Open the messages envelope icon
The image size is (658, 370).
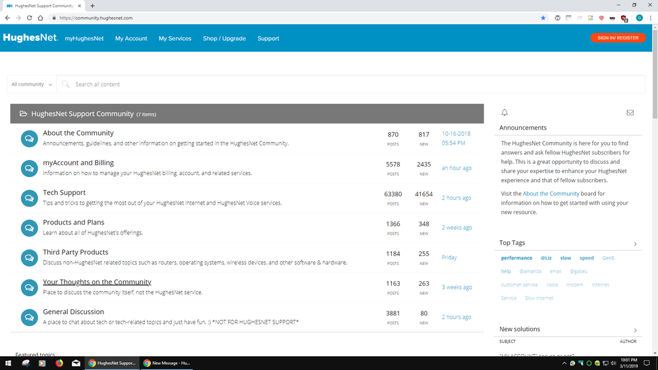click(x=630, y=113)
